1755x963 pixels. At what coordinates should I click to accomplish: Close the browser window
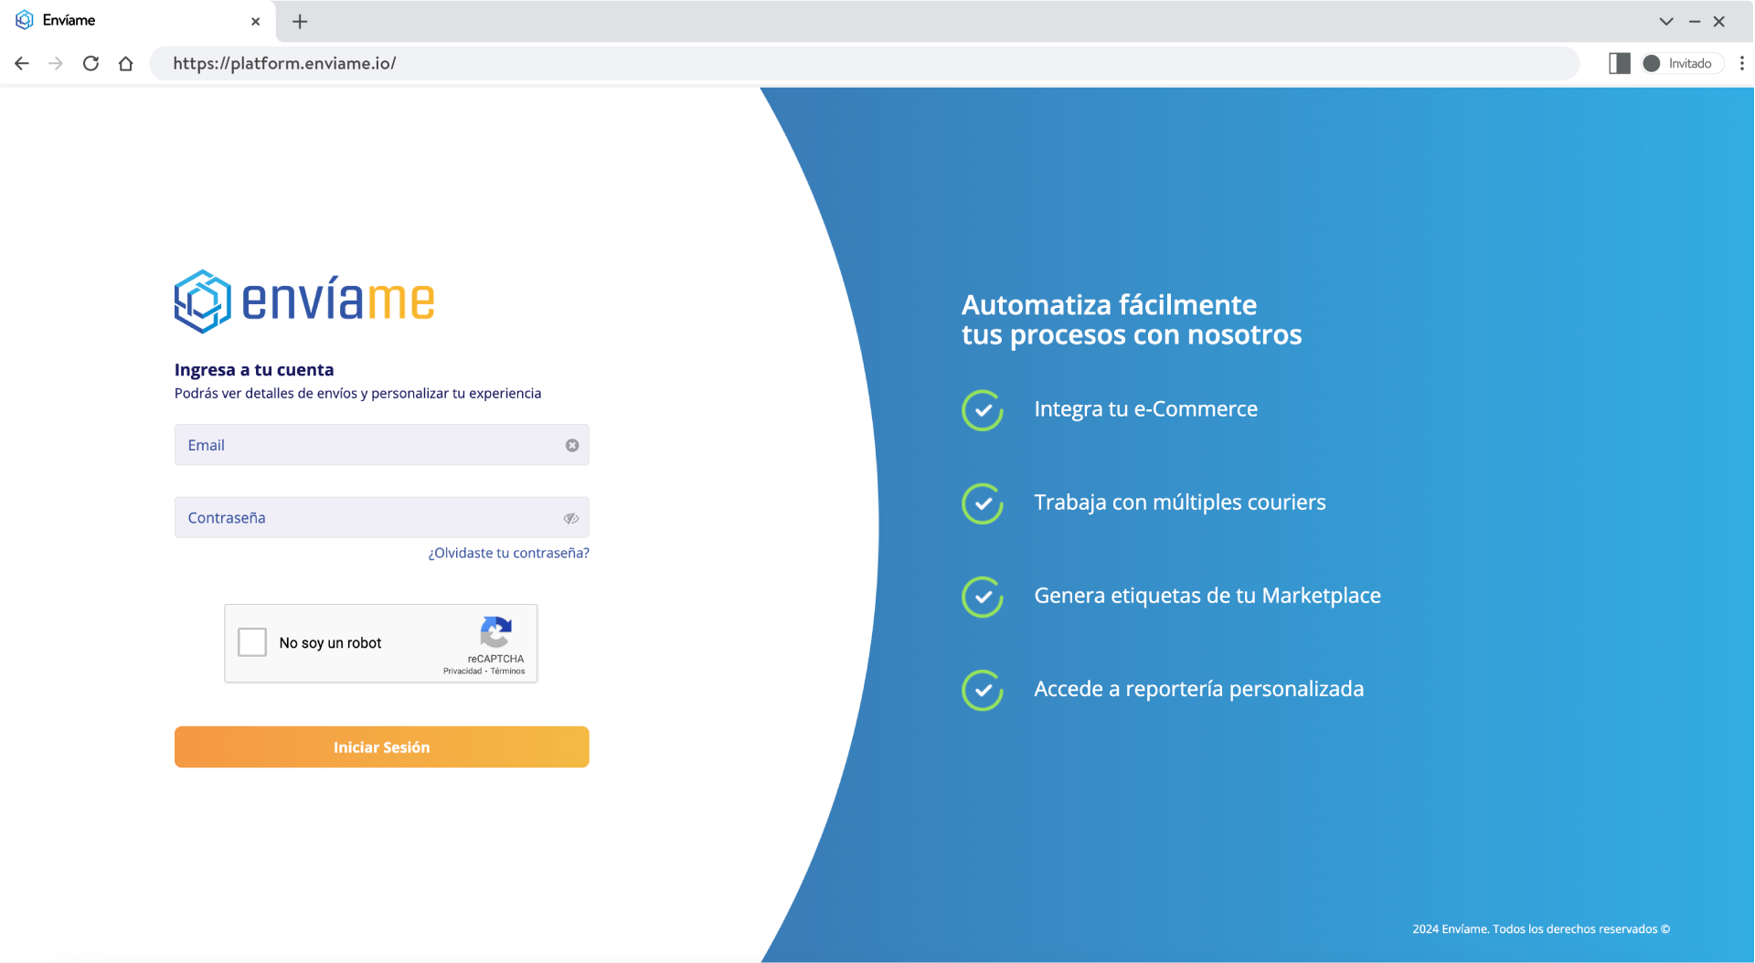[1718, 21]
